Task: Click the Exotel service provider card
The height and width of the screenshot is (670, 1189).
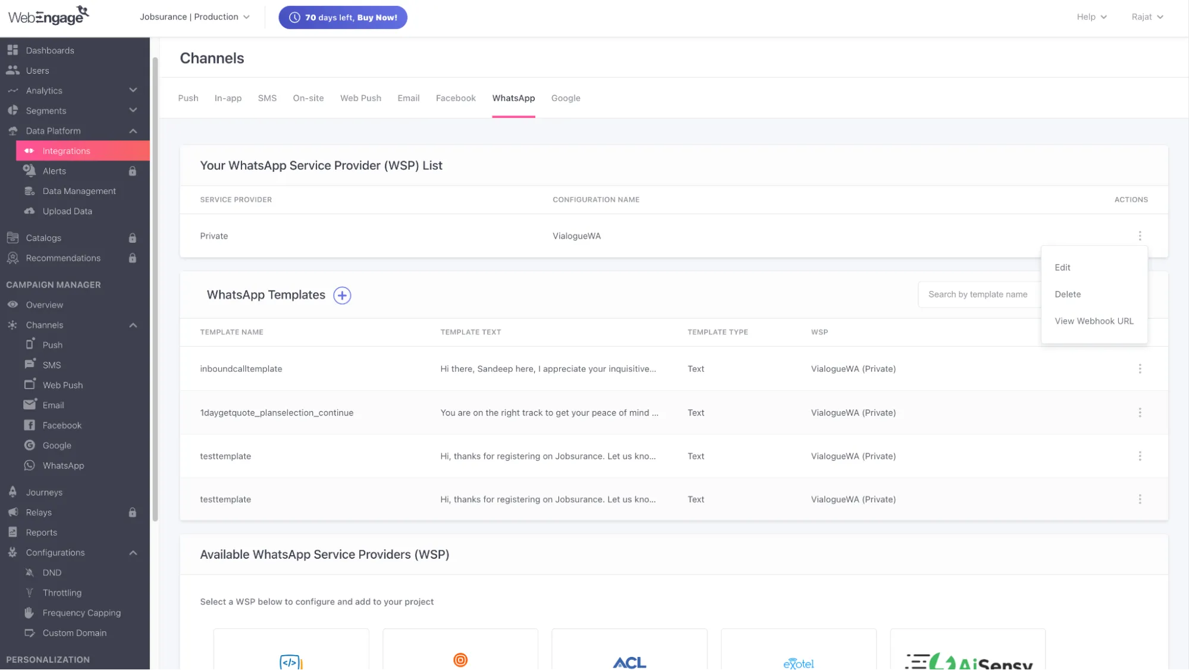Action: pos(798,649)
